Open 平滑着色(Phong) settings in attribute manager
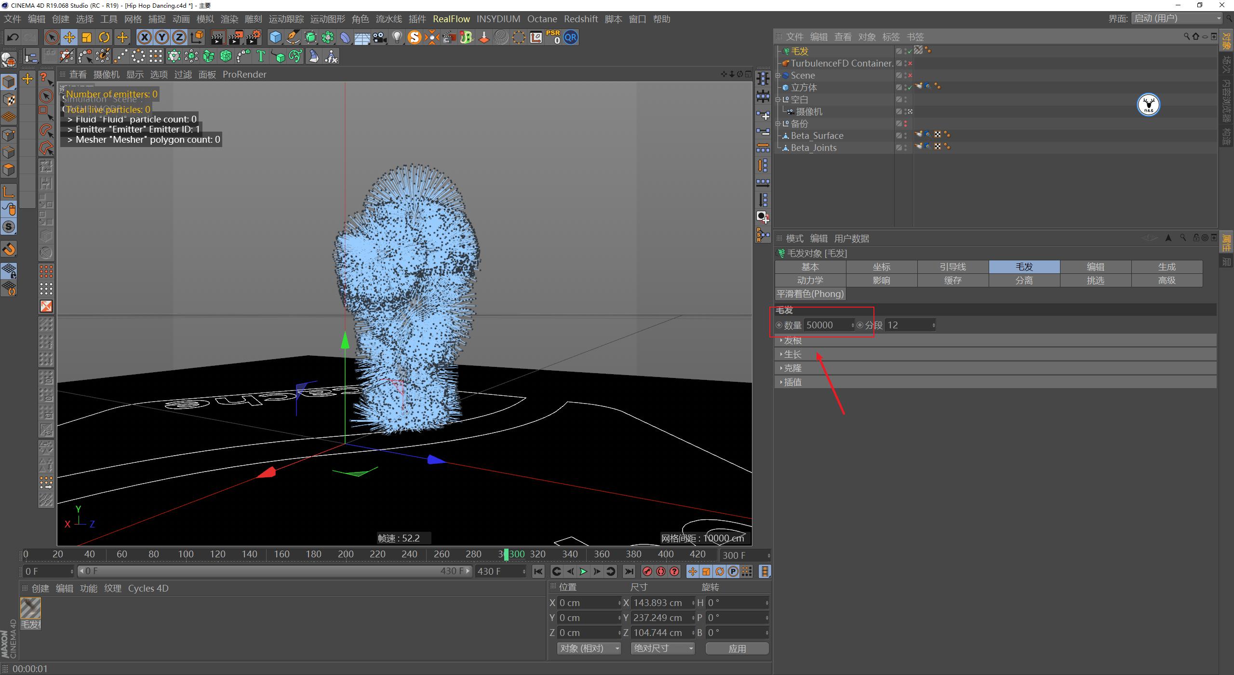 (810, 294)
